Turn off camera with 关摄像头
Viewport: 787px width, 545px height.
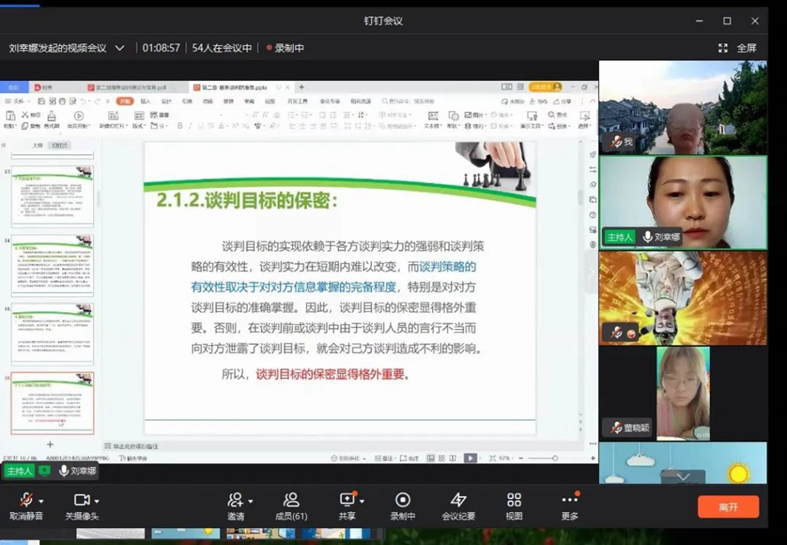coord(80,501)
